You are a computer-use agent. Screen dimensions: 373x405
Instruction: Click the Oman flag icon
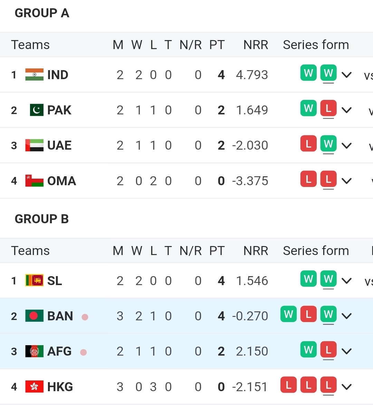(34, 181)
